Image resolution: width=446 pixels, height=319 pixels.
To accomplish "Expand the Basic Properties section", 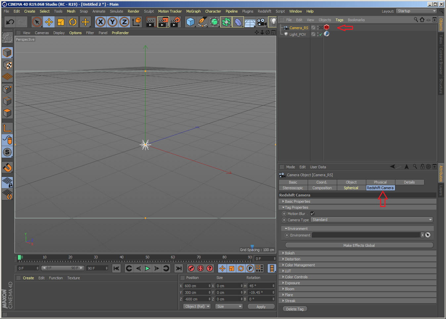I will [357, 201].
